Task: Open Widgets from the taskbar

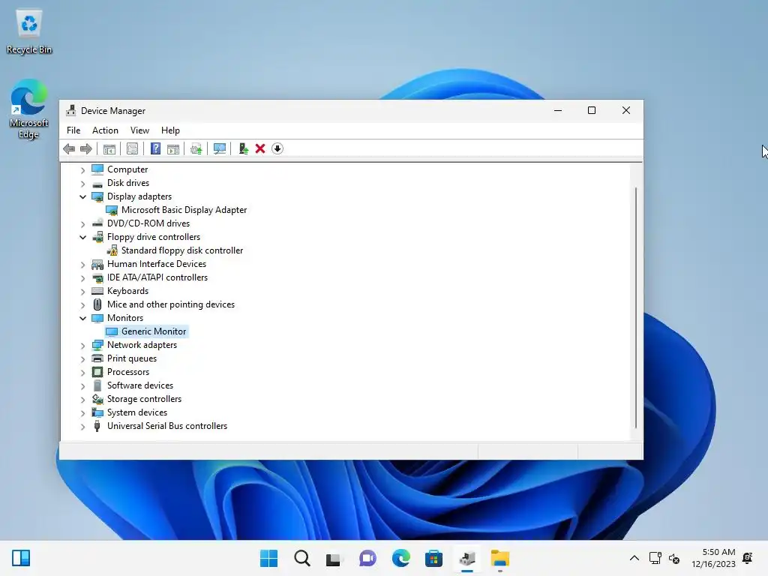Action: point(21,558)
